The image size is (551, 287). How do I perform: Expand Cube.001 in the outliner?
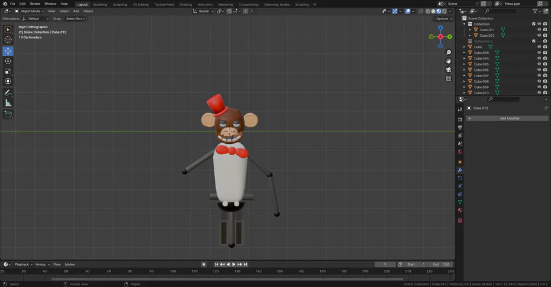(470, 30)
